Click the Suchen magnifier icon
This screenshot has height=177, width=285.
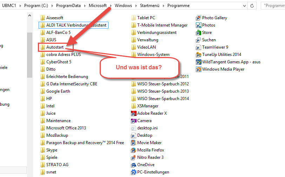point(199,40)
